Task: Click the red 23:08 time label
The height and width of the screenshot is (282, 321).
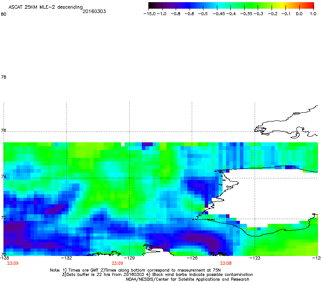Action: point(226,263)
